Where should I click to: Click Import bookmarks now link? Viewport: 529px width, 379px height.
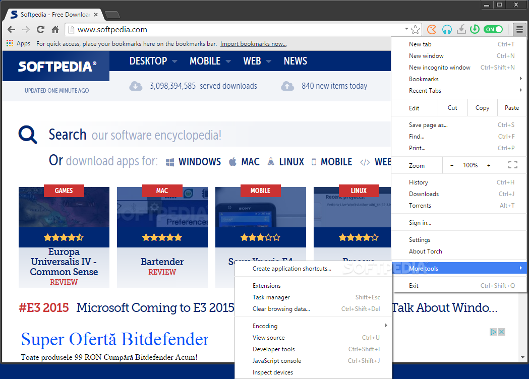pos(253,44)
